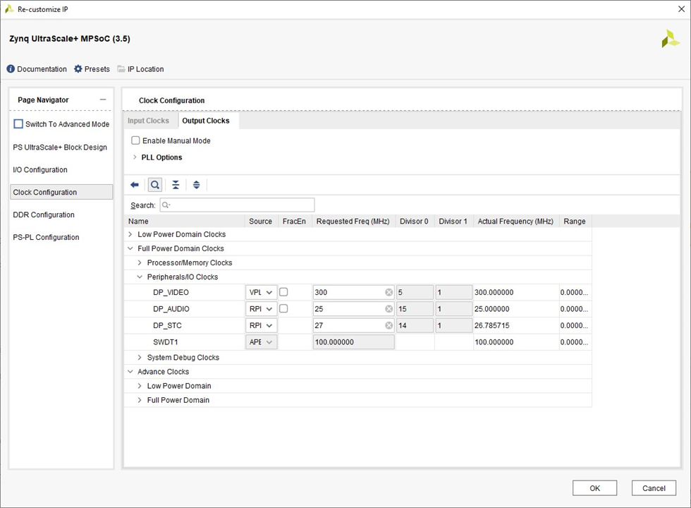This screenshot has width=691, height=508.
Task: Click the Name column header
Action: tap(185, 221)
